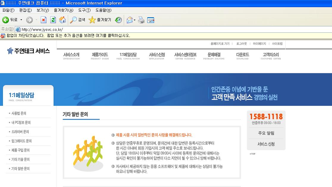Select 제품 구입 문의 in sidebar

pos(20,150)
